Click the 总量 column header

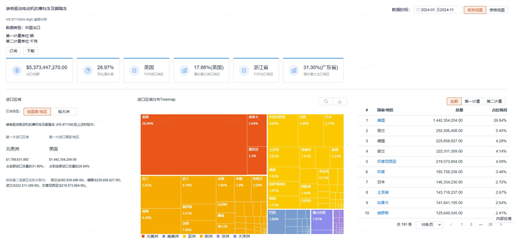pyautogui.click(x=459, y=110)
